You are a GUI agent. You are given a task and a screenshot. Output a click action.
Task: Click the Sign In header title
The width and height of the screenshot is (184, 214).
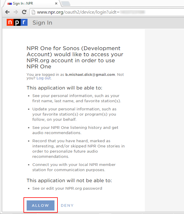[42, 23]
